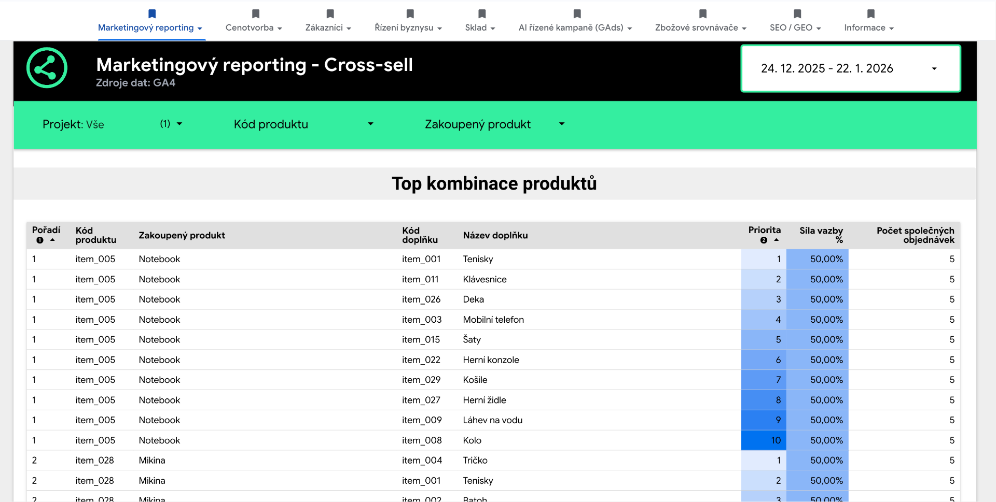The width and height of the screenshot is (996, 502).
Task: Open AI řízené kampaně (GAds) menu
Action: pos(575,27)
